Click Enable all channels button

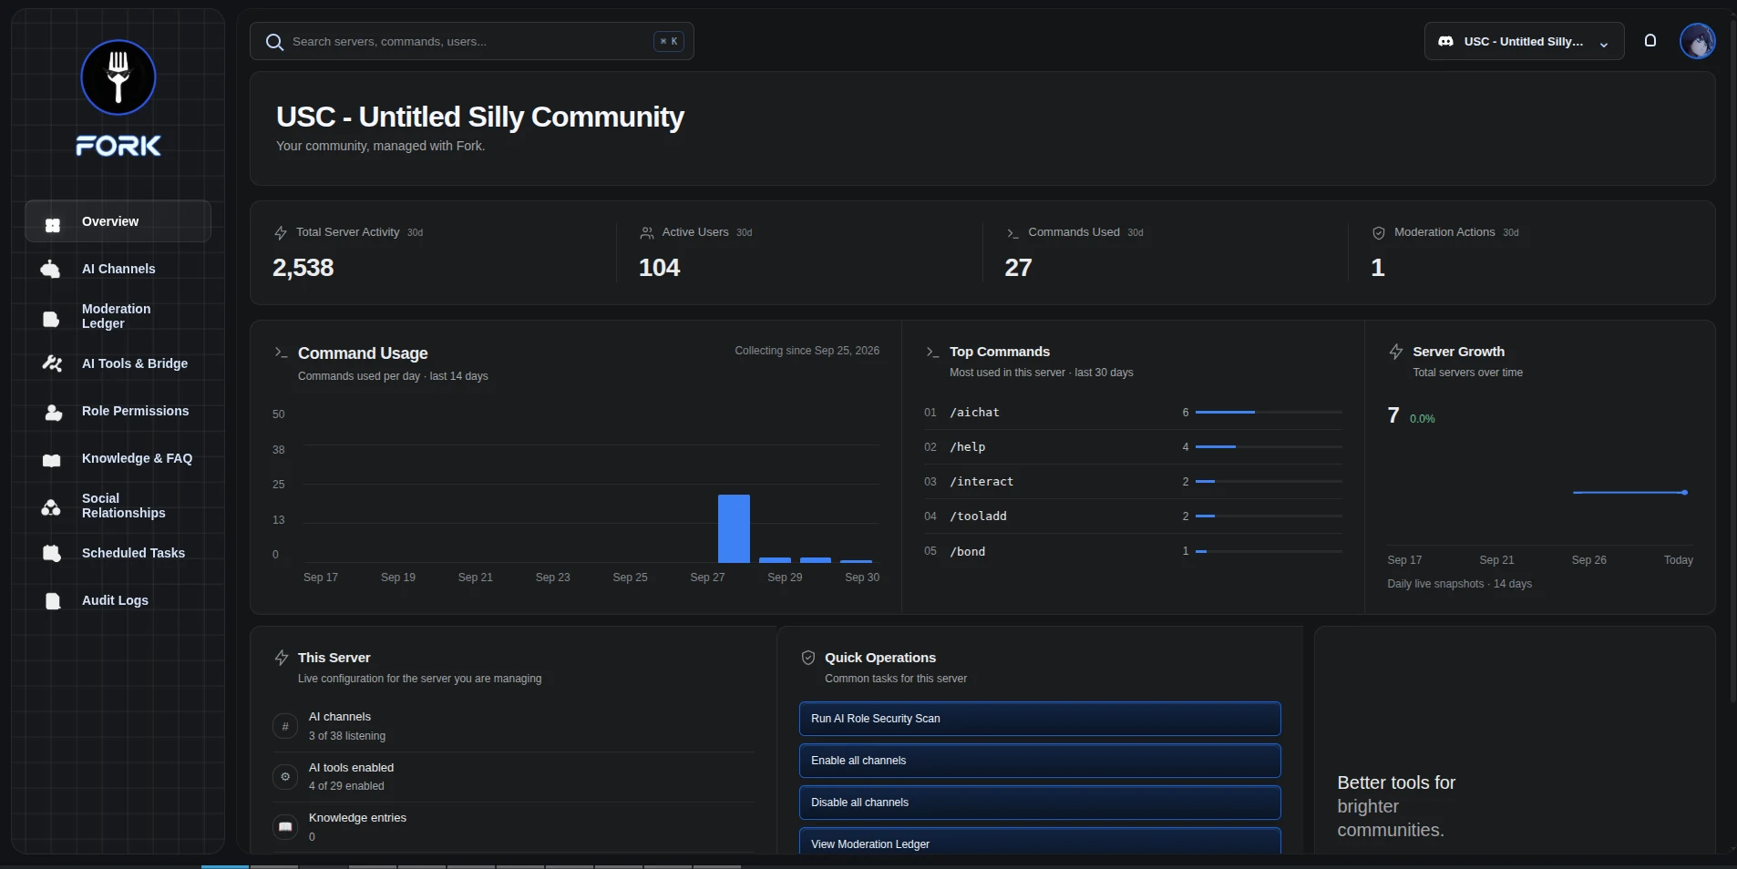1040,761
